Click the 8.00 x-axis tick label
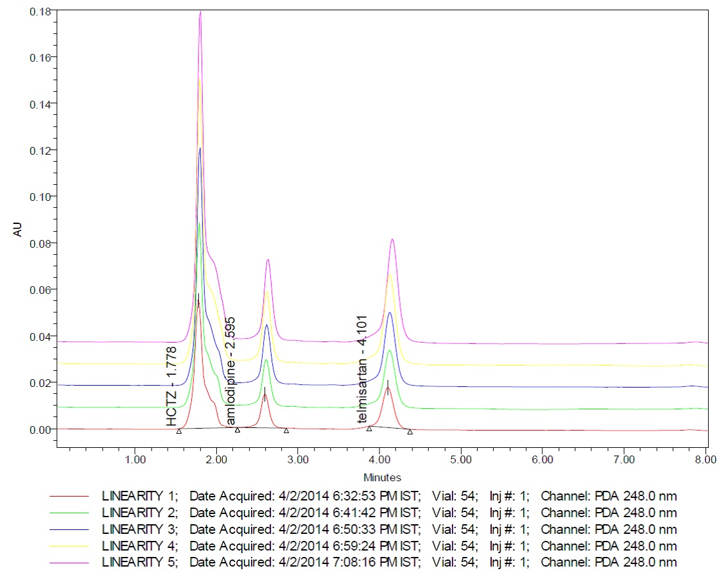The height and width of the screenshot is (573, 719). tap(706, 459)
